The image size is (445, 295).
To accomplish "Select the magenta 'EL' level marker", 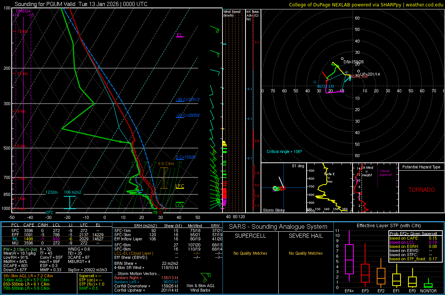I will [x=180, y=35].
